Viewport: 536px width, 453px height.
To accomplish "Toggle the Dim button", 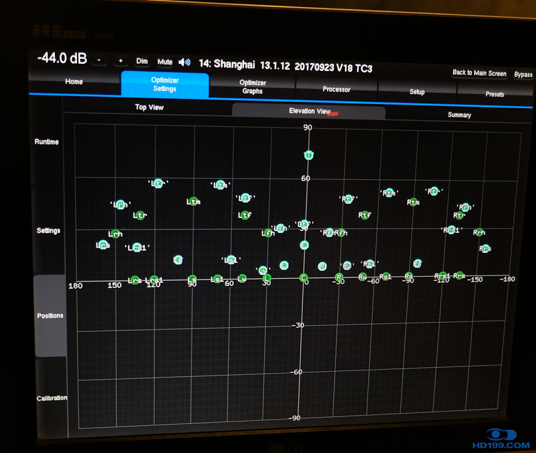I will (142, 61).
